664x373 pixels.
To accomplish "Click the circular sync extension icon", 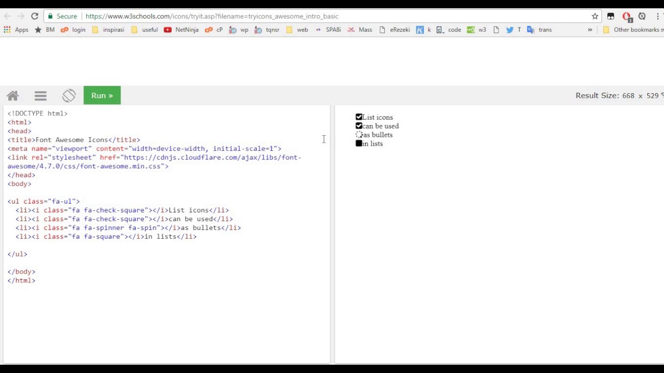I will (x=642, y=17).
